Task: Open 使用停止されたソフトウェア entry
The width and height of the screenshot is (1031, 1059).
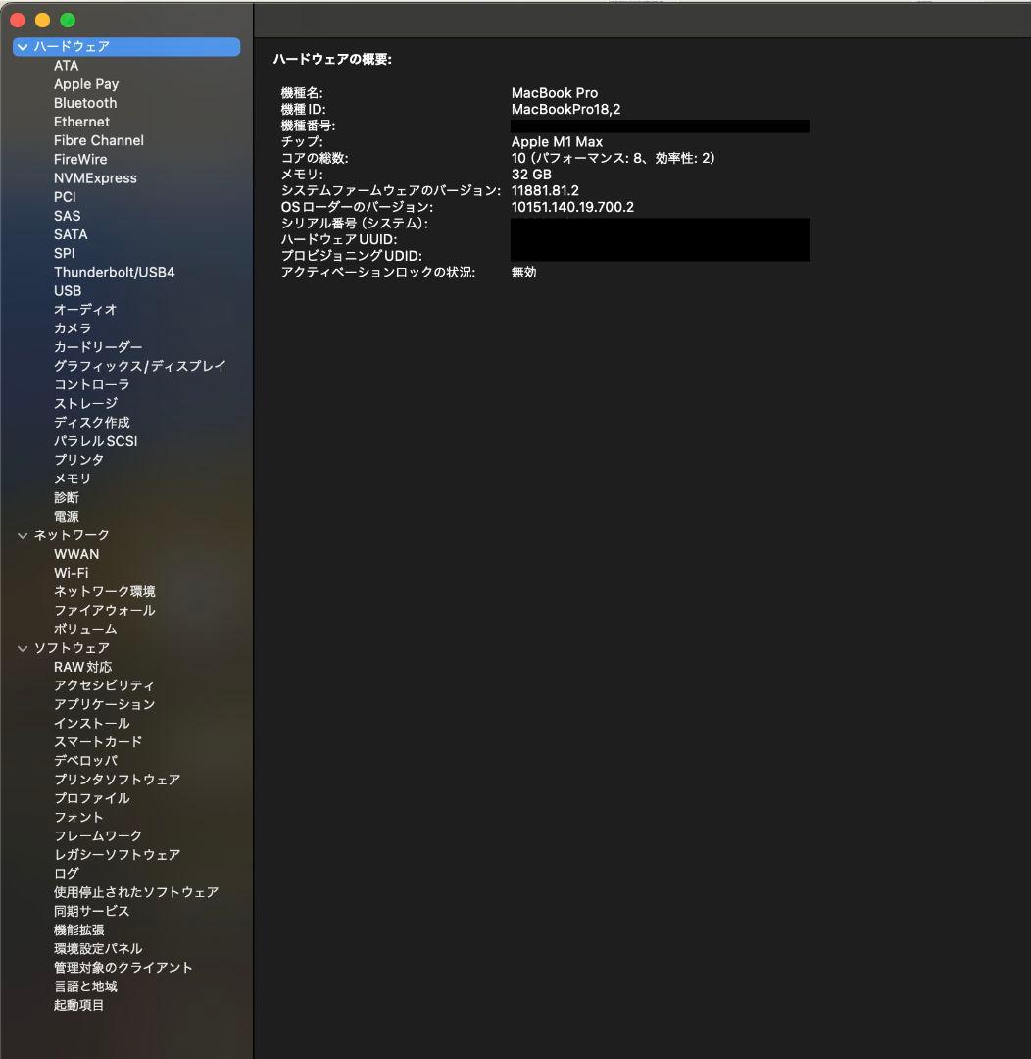Action: 136,892
